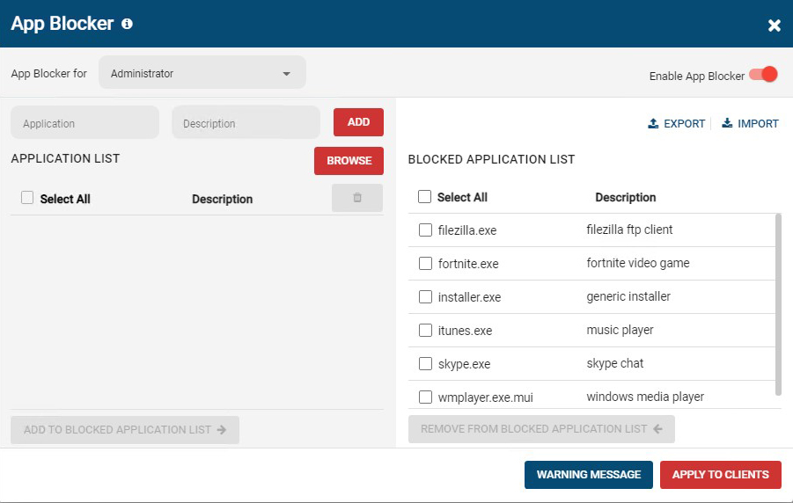
Task: Check Select All in Application List
Action: tap(27, 199)
